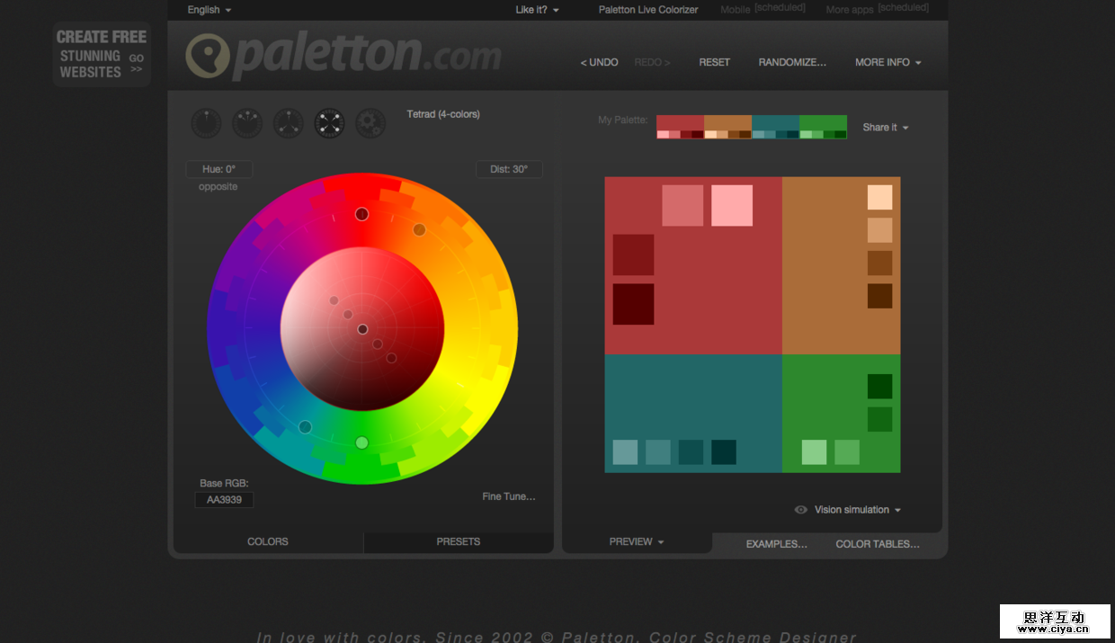Open the Examples tab

tap(776, 544)
